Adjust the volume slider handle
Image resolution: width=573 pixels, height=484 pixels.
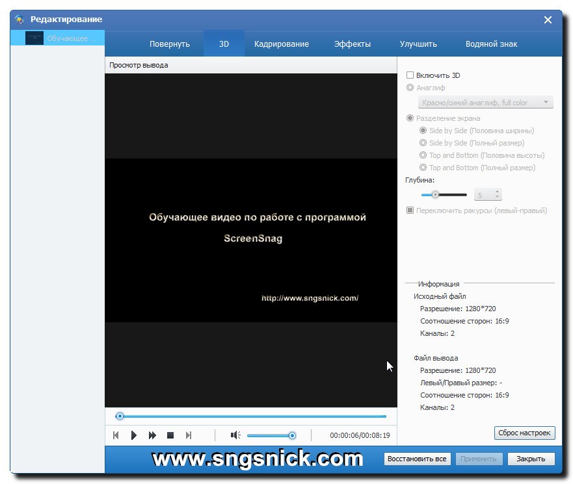pyautogui.click(x=292, y=435)
